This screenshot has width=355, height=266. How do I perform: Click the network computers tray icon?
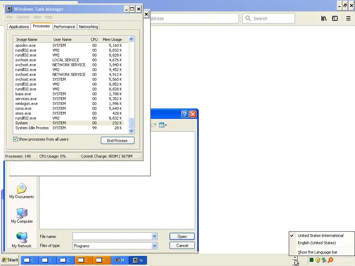[x=324, y=260]
